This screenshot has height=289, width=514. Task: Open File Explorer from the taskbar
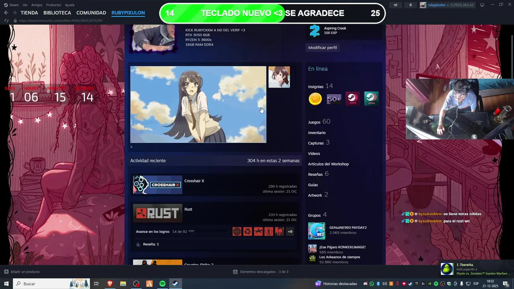pos(123,284)
